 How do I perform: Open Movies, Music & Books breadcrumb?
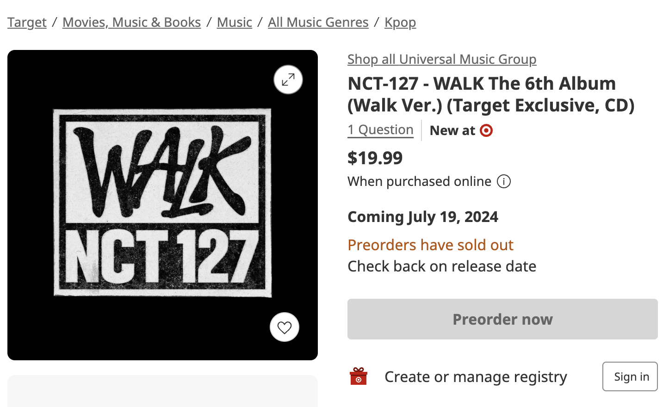point(131,22)
